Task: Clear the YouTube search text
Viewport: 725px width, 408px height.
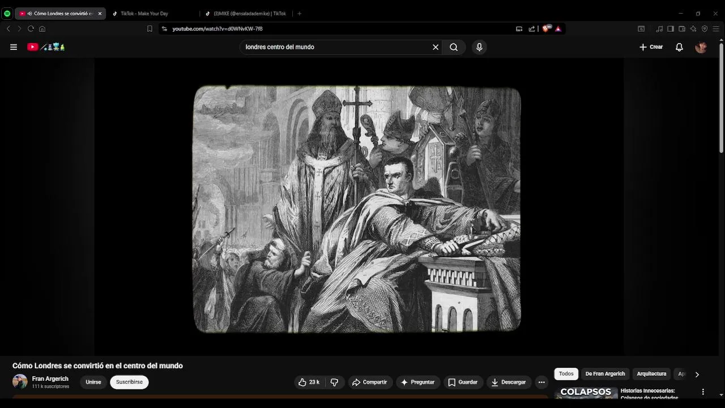Action: [436, 47]
